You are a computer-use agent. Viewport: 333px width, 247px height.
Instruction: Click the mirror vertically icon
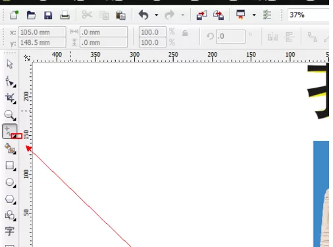tap(290, 37)
